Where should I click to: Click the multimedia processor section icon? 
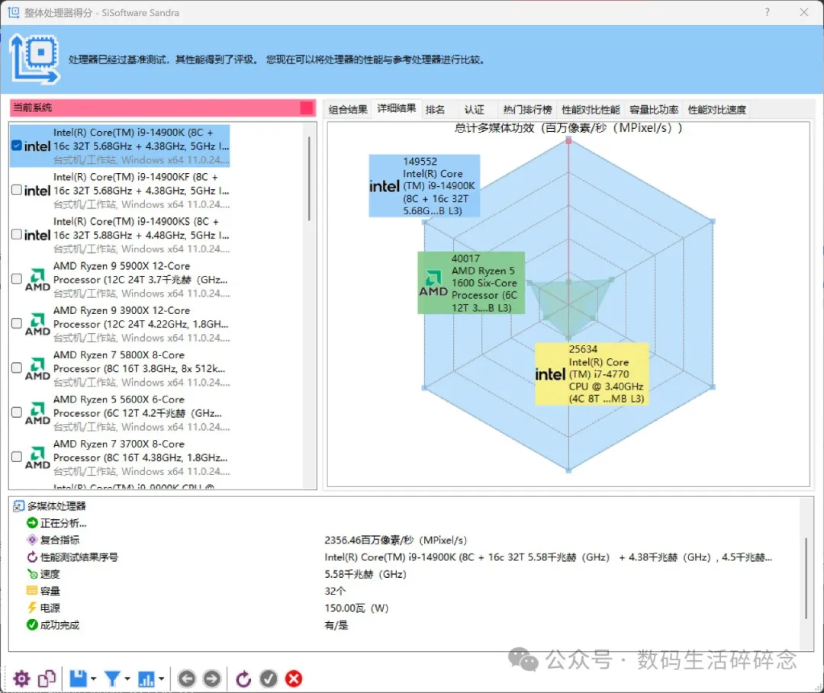18,506
